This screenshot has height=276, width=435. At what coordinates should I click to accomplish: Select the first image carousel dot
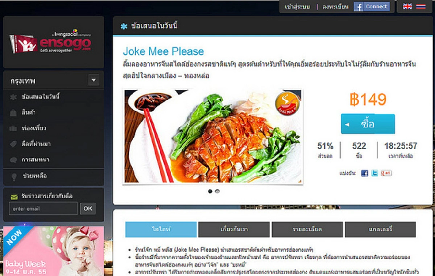[210, 191]
